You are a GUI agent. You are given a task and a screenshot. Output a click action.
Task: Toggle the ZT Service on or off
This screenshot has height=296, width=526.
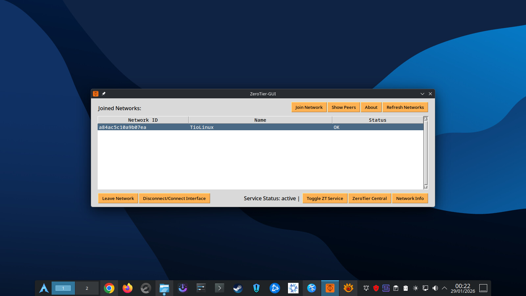click(x=324, y=198)
